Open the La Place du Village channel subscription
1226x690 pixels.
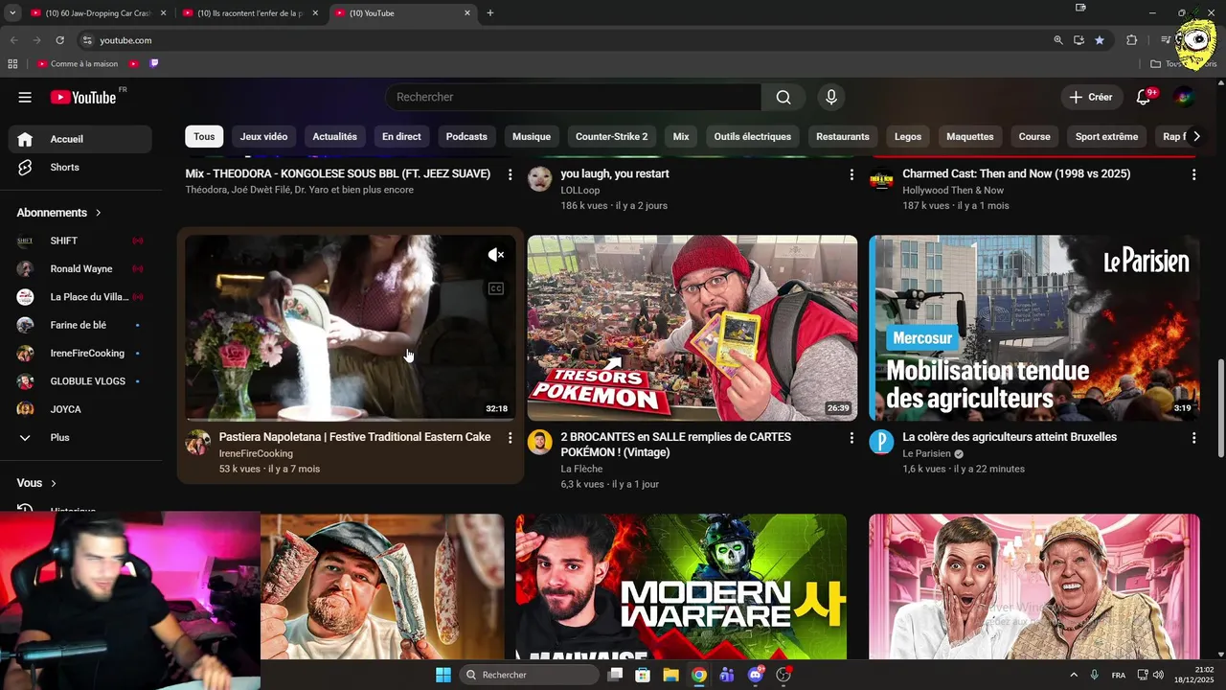80,297
